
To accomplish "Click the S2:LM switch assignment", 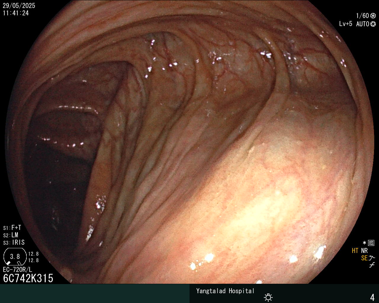I will (11, 235).
